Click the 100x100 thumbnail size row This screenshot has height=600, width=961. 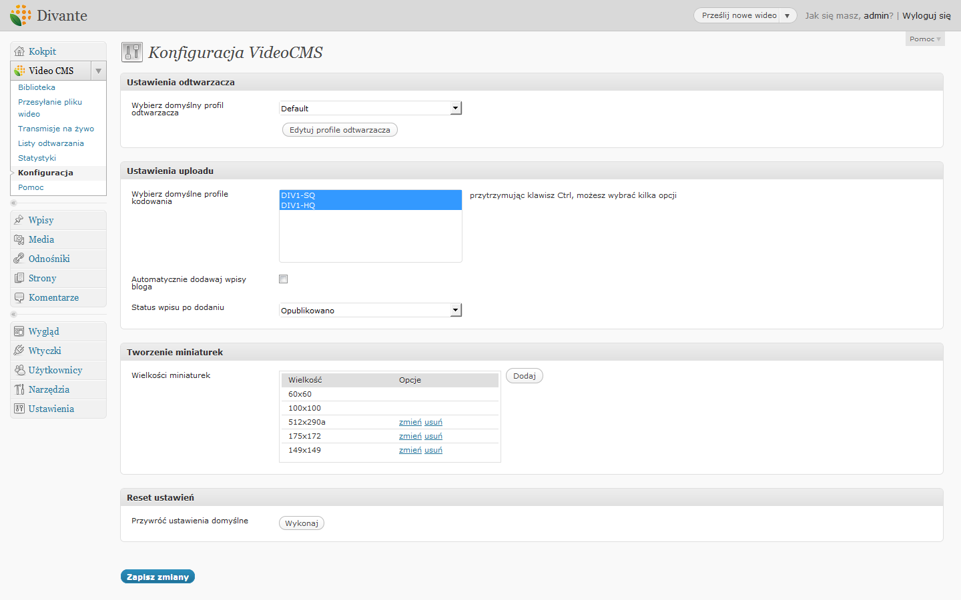tap(390, 408)
